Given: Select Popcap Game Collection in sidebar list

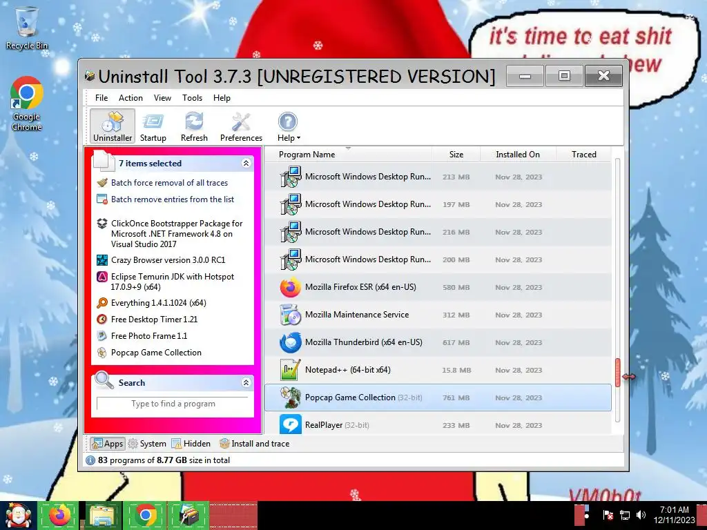Looking at the screenshot, I should pos(156,353).
